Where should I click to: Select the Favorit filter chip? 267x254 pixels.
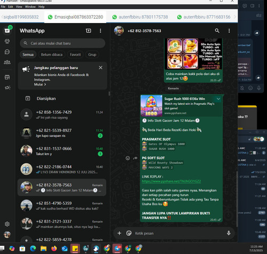[75, 55]
